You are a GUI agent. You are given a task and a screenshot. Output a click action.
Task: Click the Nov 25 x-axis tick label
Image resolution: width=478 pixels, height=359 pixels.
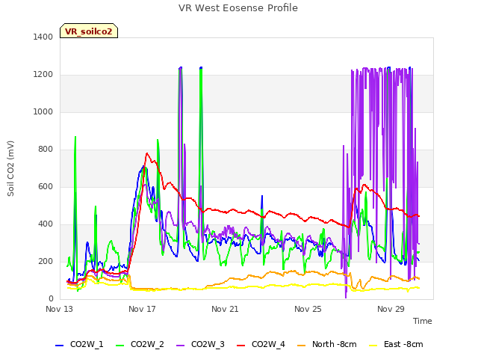pyautogui.click(x=308, y=309)
